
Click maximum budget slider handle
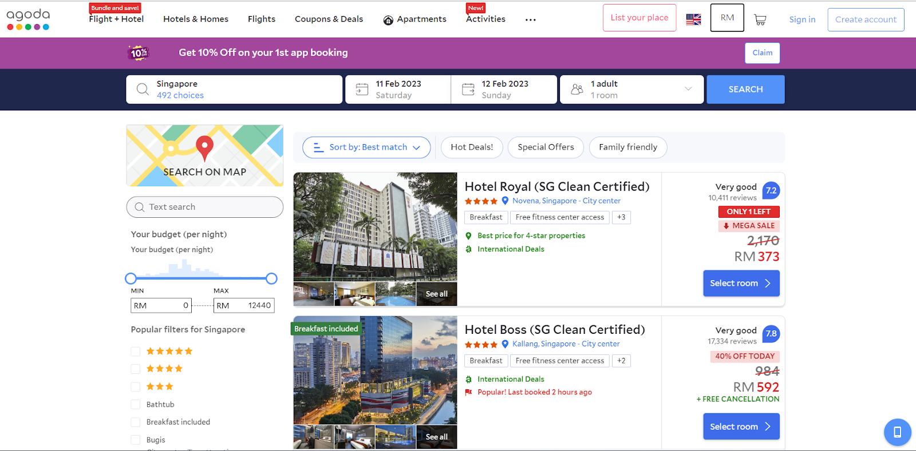tap(271, 278)
